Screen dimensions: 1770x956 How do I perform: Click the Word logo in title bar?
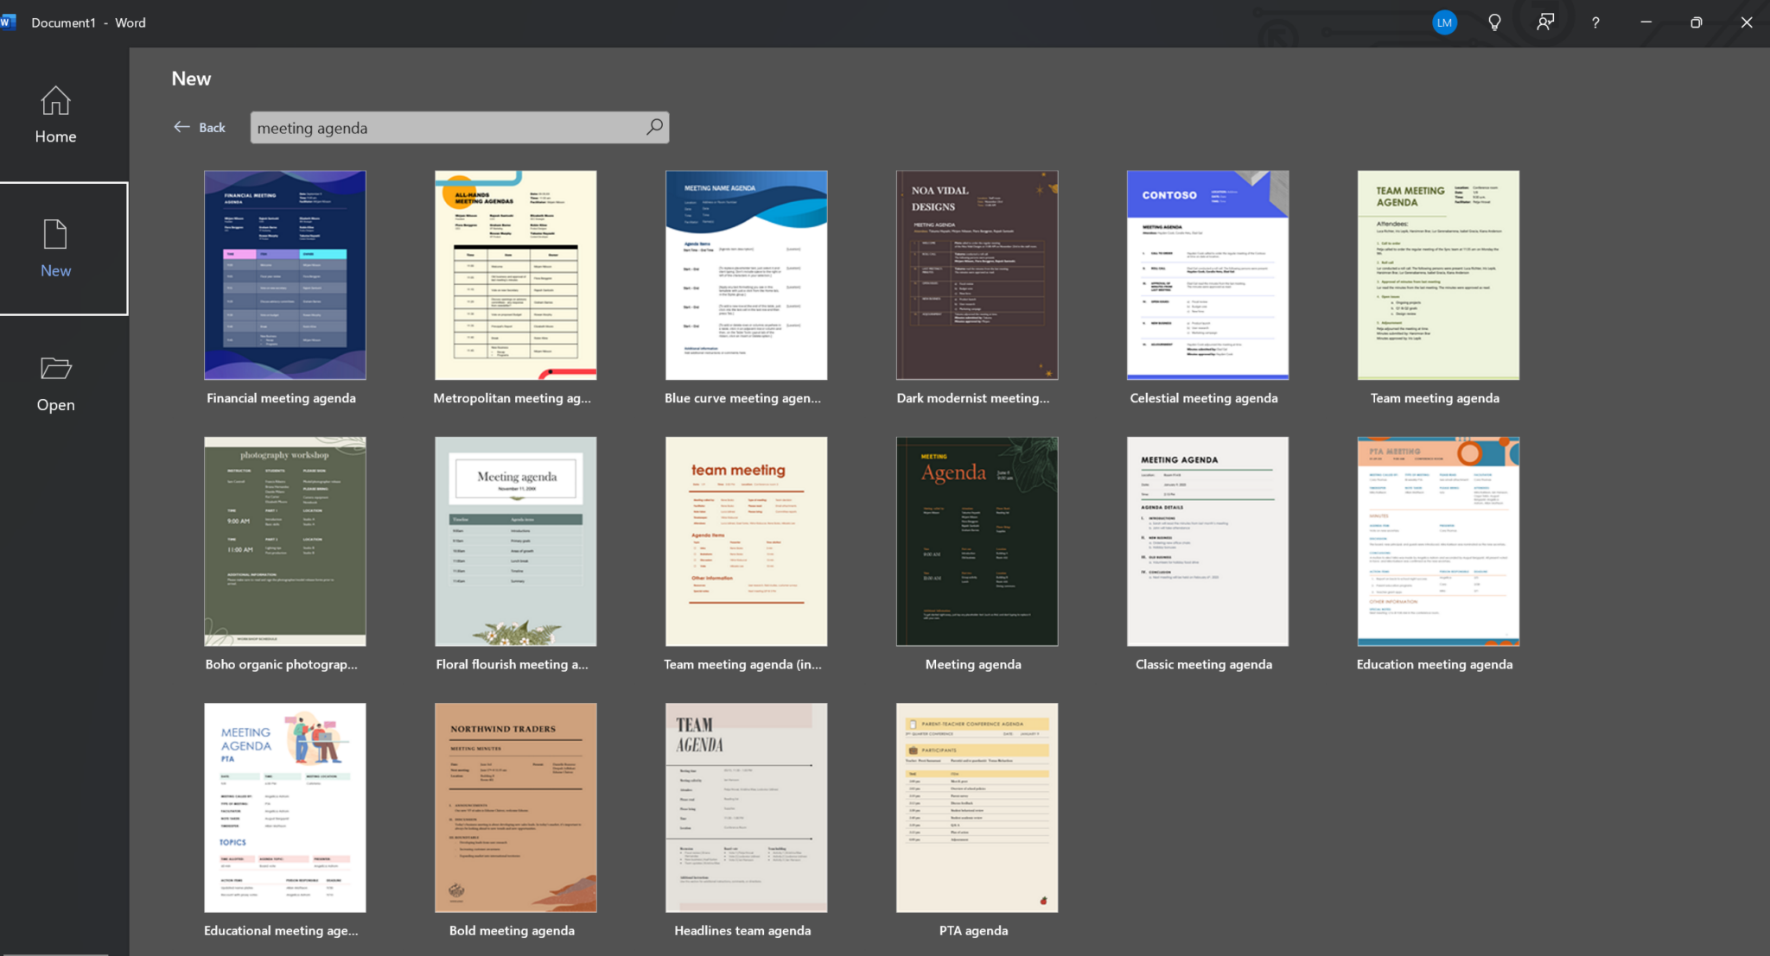pos(8,22)
